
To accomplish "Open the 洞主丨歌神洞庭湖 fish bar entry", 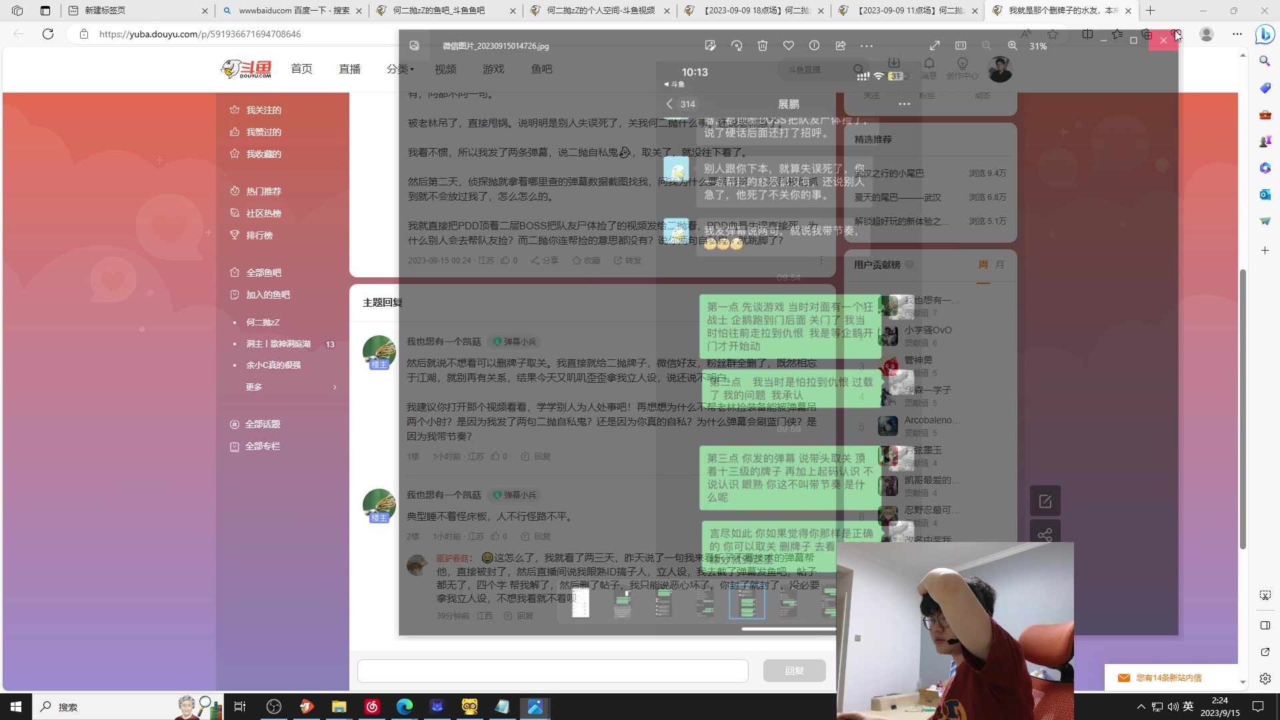I will coord(278,344).
